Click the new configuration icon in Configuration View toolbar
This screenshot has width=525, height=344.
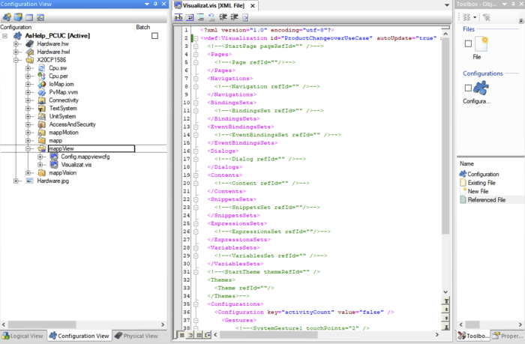7,17
